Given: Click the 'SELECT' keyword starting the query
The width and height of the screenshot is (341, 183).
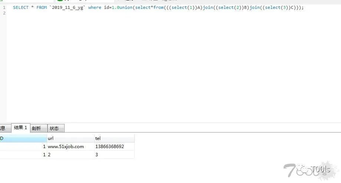Looking at the screenshot, I should [x=21, y=7].
